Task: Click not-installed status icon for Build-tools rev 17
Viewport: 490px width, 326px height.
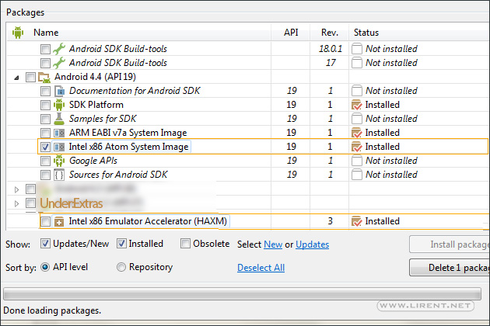Action: pyautogui.click(x=357, y=63)
